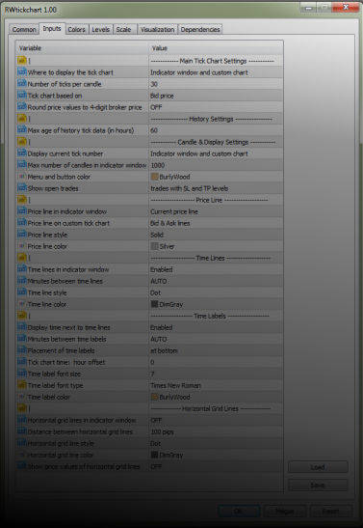Click icon beside Round price values to 4-digit
The width and height of the screenshot is (363, 528).
(22, 107)
